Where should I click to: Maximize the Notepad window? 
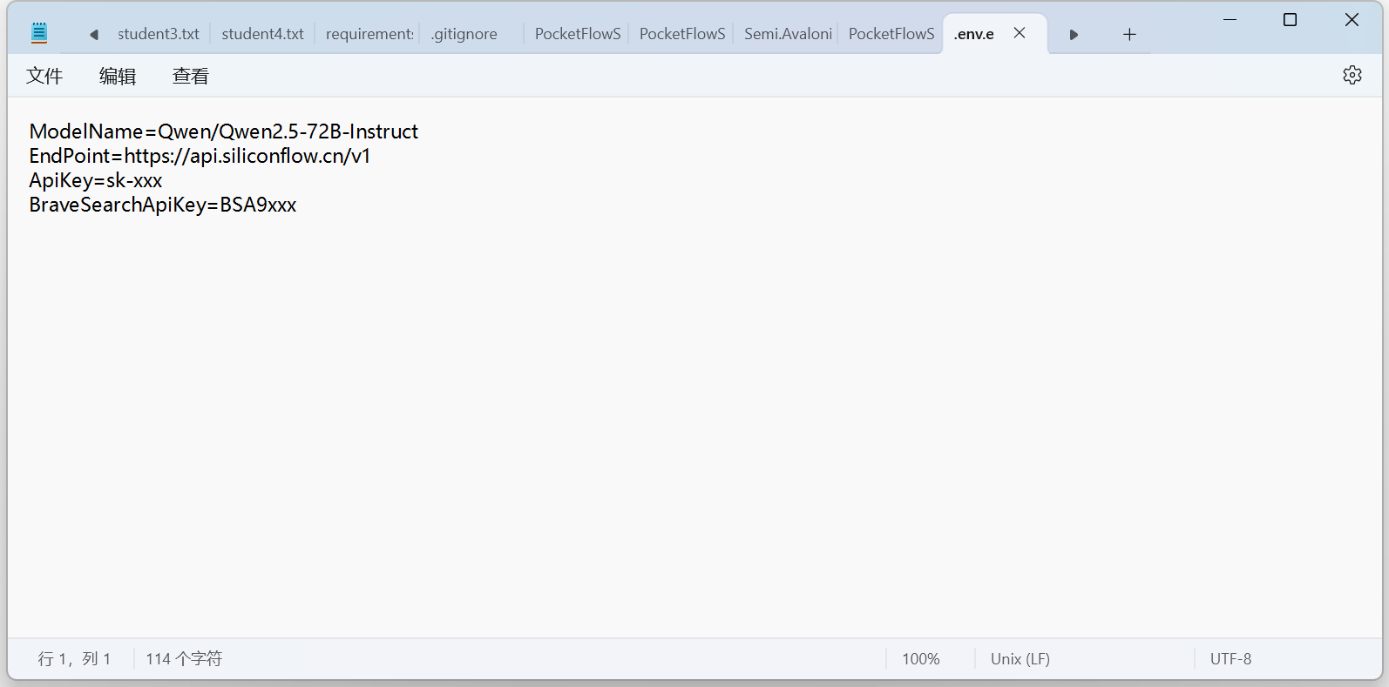pyautogui.click(x=1290, y=20)
